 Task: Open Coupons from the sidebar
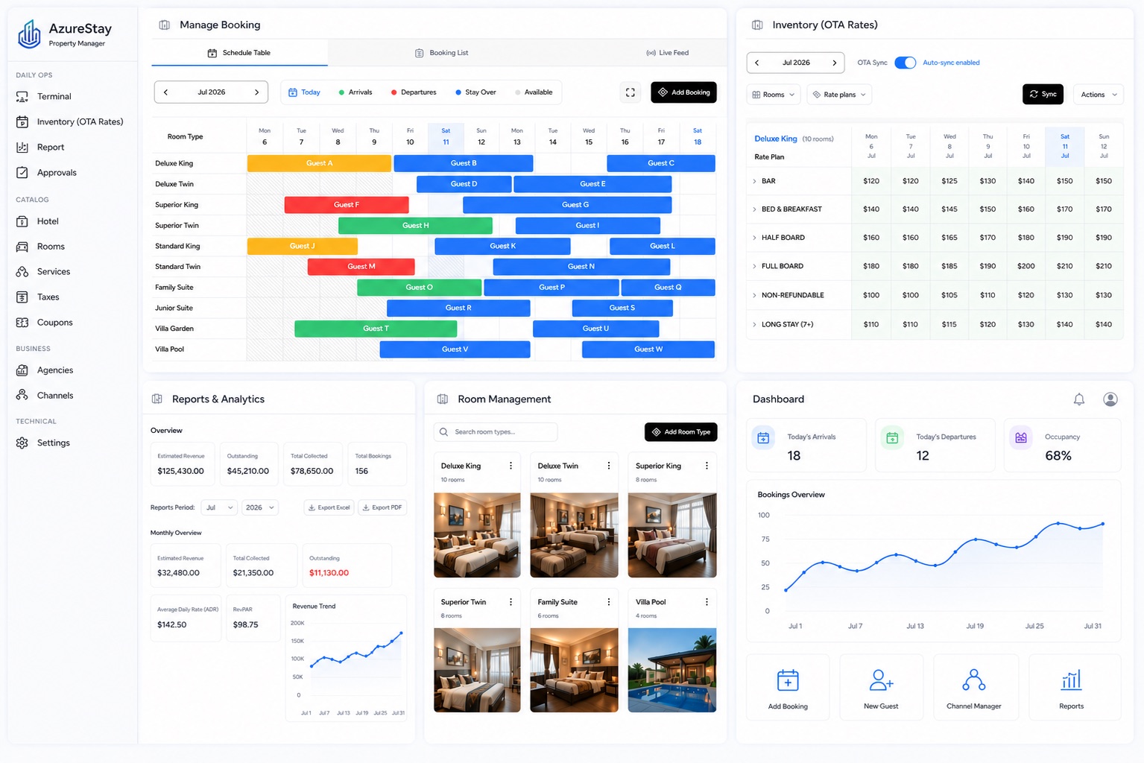click(54, 323)
